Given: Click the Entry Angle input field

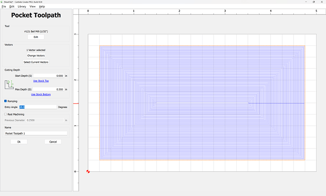Looking at the screenshot, I should [x=38, y=107].
